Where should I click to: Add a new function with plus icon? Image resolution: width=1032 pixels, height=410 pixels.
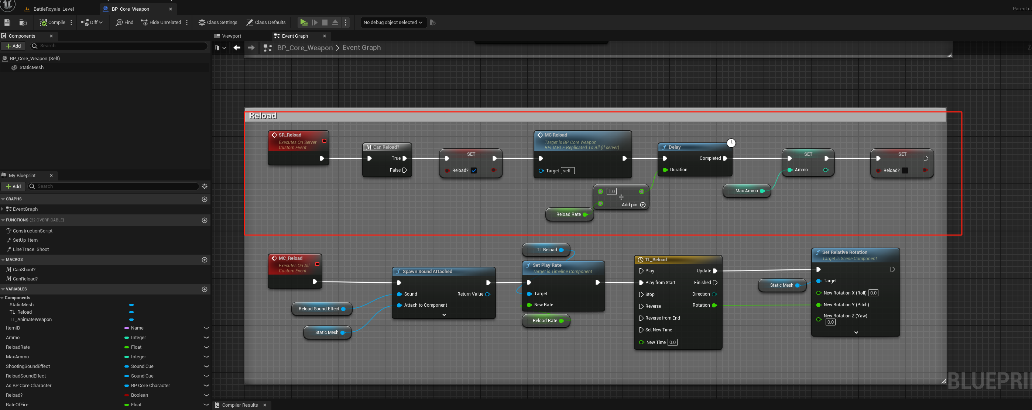click(x=204, y=220)
